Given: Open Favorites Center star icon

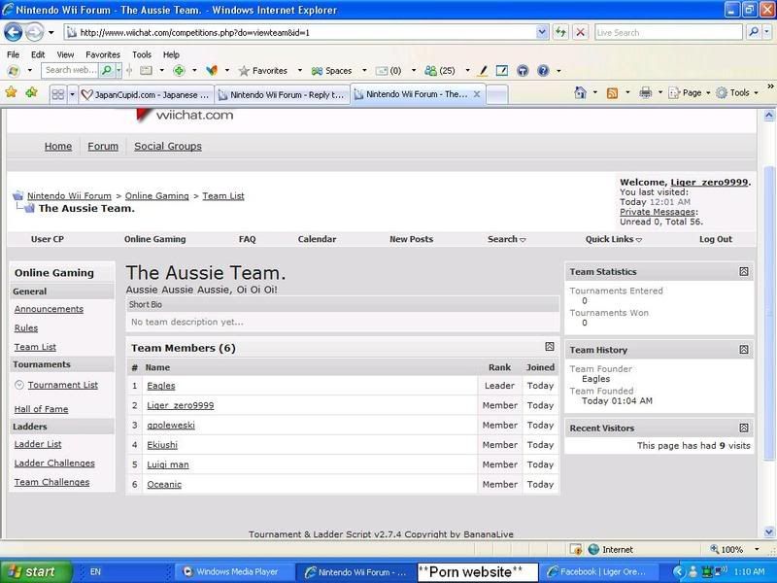Looking at the screenshot, I should click(x=11, y=92).
